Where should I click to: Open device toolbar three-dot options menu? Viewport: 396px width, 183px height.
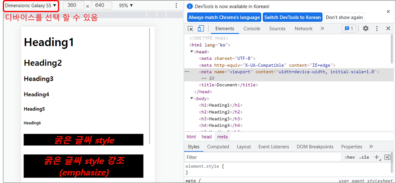pos(176,6)
